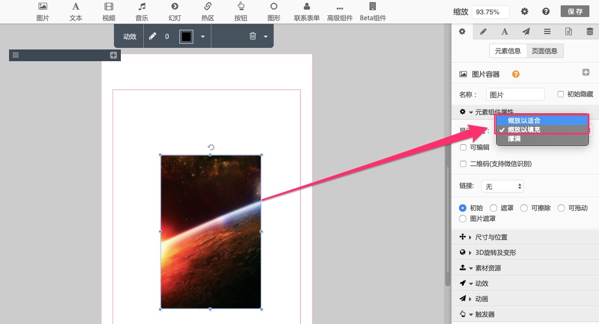Open the settings gear next to zoom
This screenshot has width=599, height=324.
pos(524,11)
